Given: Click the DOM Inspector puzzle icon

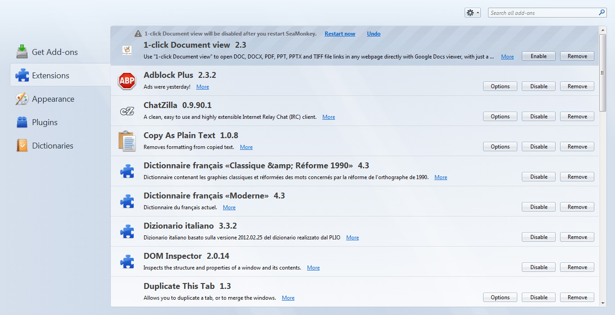Looking at the screenshot, I should [127, 261].
